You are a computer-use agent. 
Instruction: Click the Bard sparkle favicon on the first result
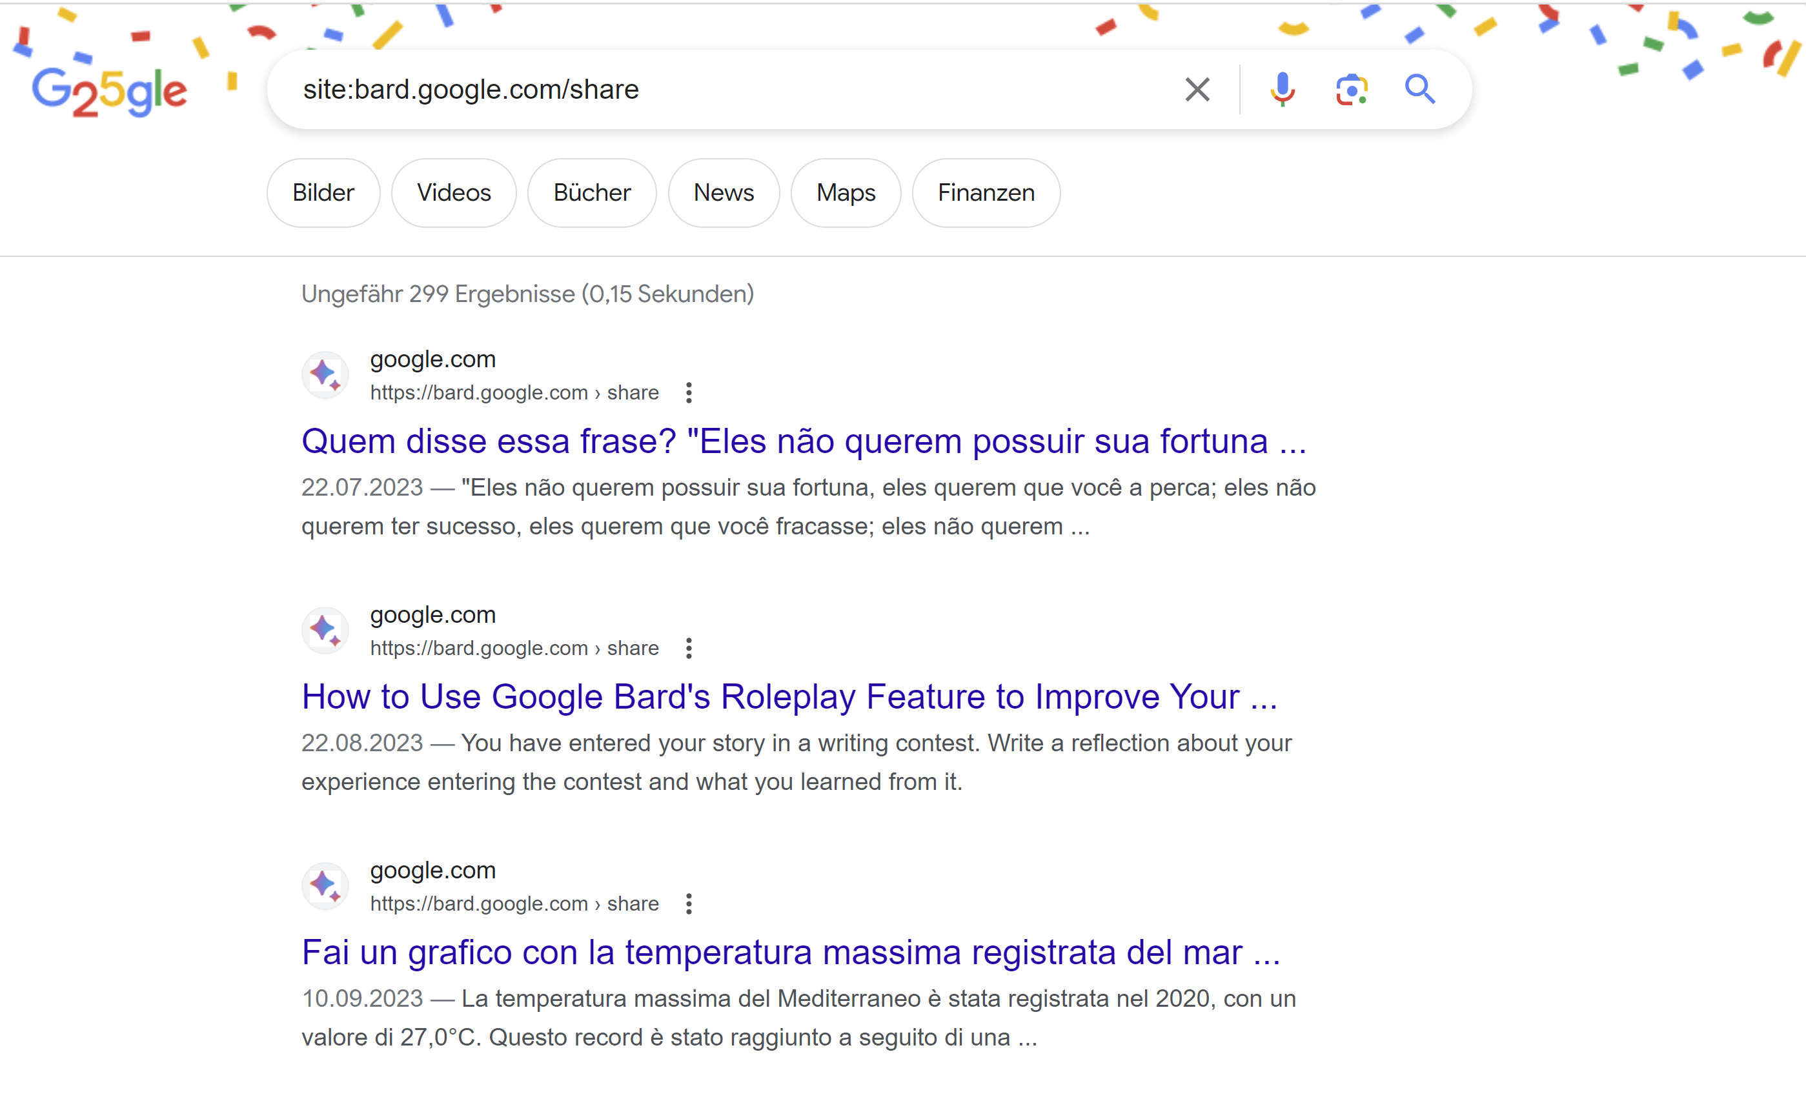pos(325,374)
